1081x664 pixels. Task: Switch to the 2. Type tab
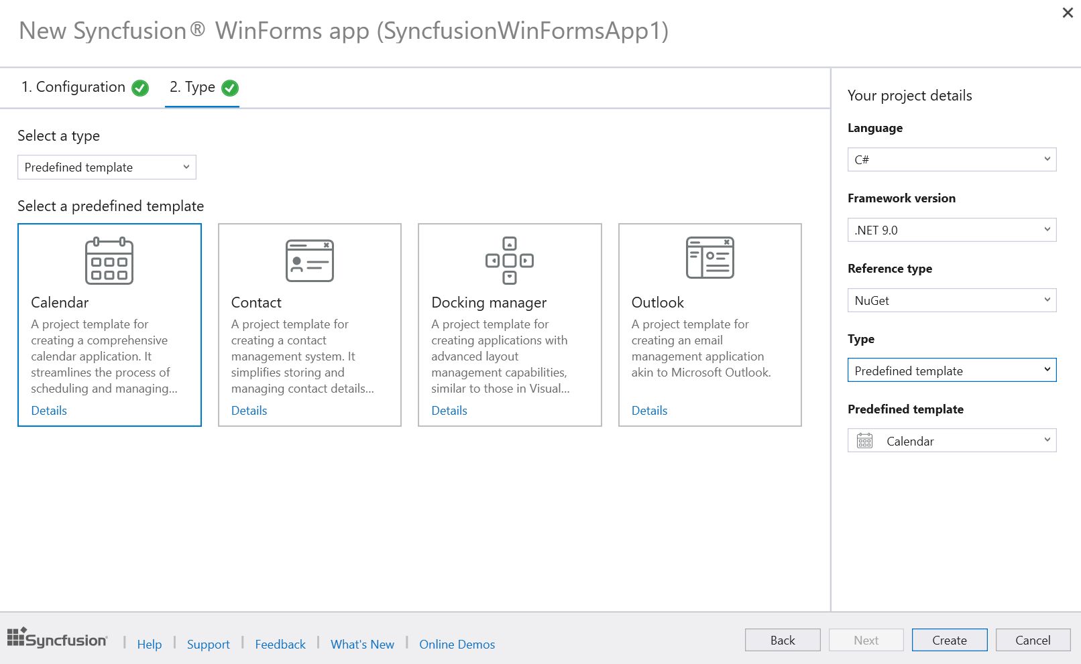(203, 87)
